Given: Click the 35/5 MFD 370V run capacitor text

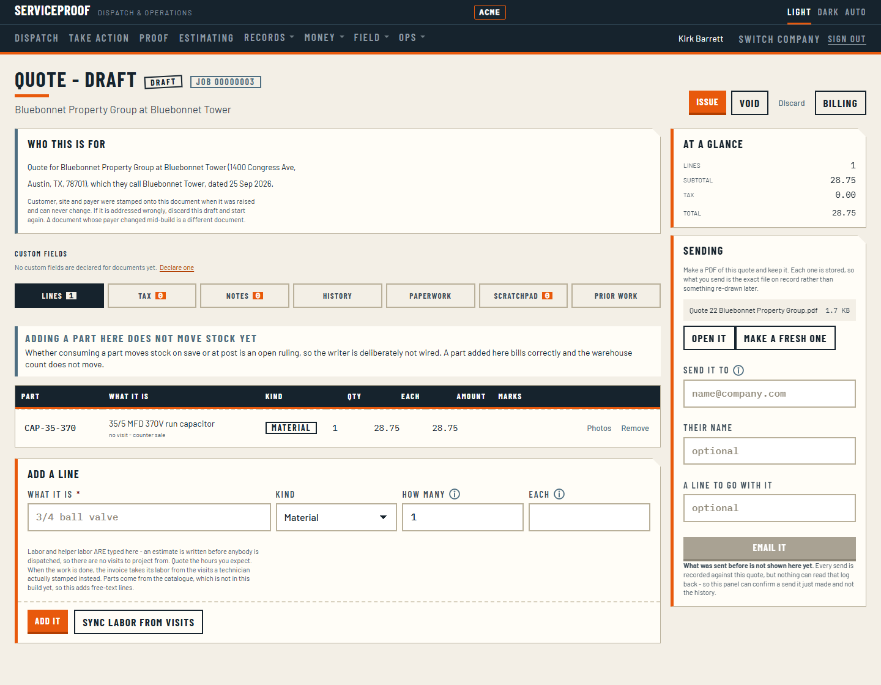Looking at the screenshot, I should click(x=162, y=424).
